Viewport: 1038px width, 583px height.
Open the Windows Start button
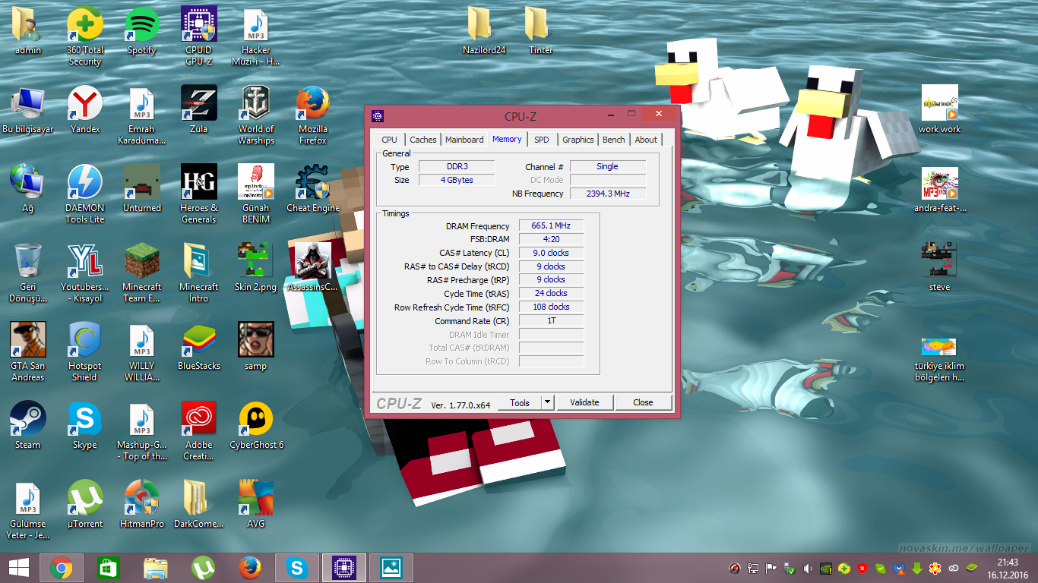[19, 568]
